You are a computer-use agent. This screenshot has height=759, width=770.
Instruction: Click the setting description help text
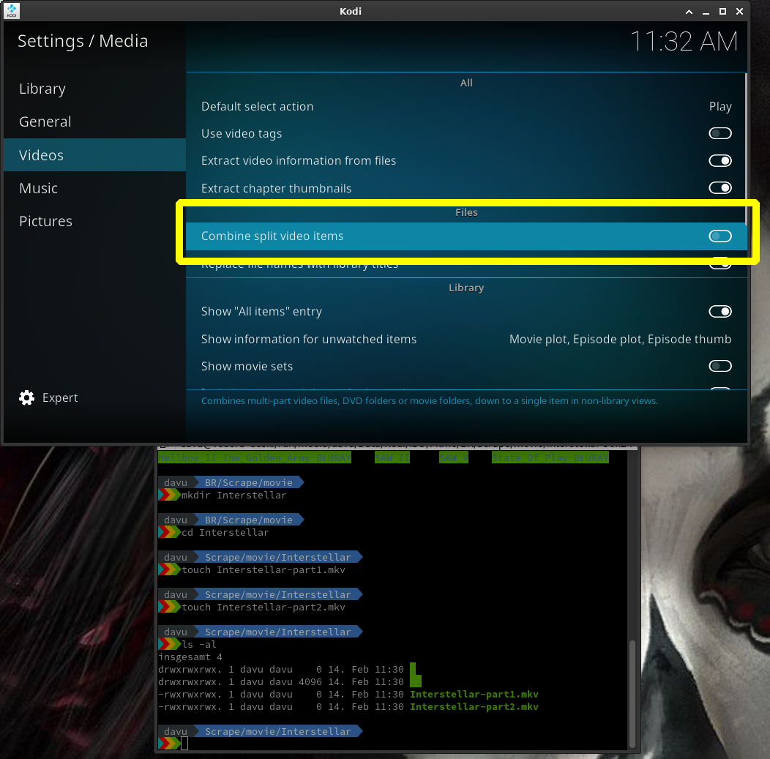[x=429, y=401]
